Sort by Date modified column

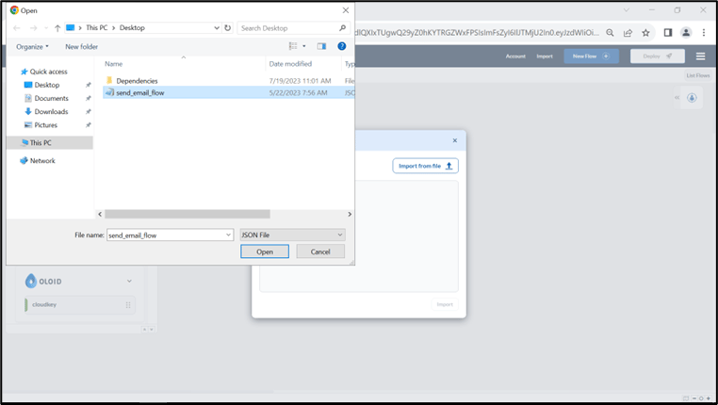tap(290, 64)
